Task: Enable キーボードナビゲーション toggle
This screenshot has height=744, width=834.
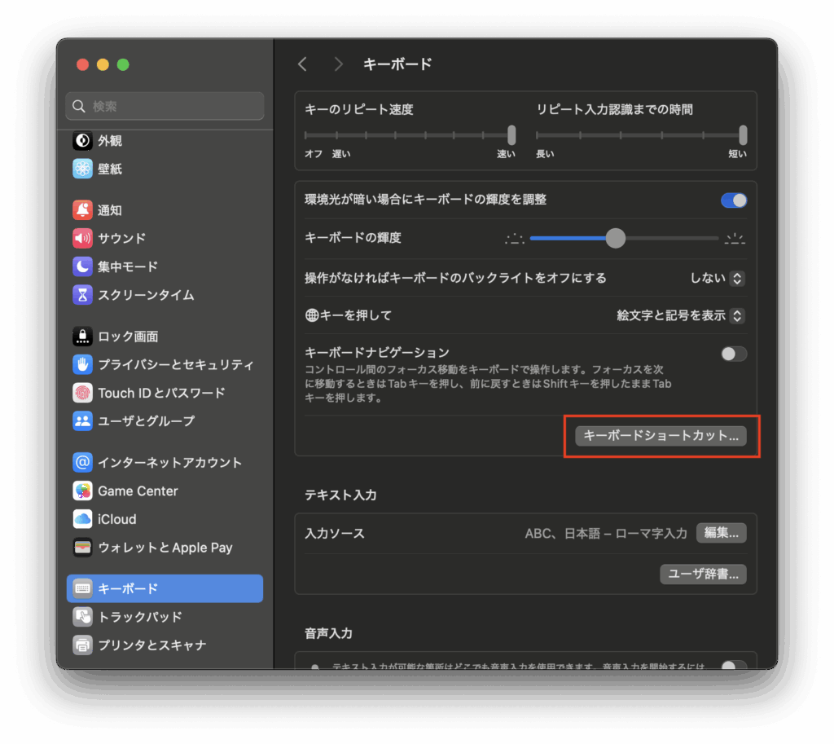Action: click(x=733, y=354)
